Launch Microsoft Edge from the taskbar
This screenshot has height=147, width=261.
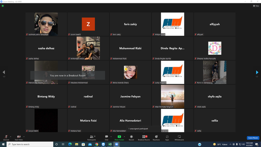(70, 144)
